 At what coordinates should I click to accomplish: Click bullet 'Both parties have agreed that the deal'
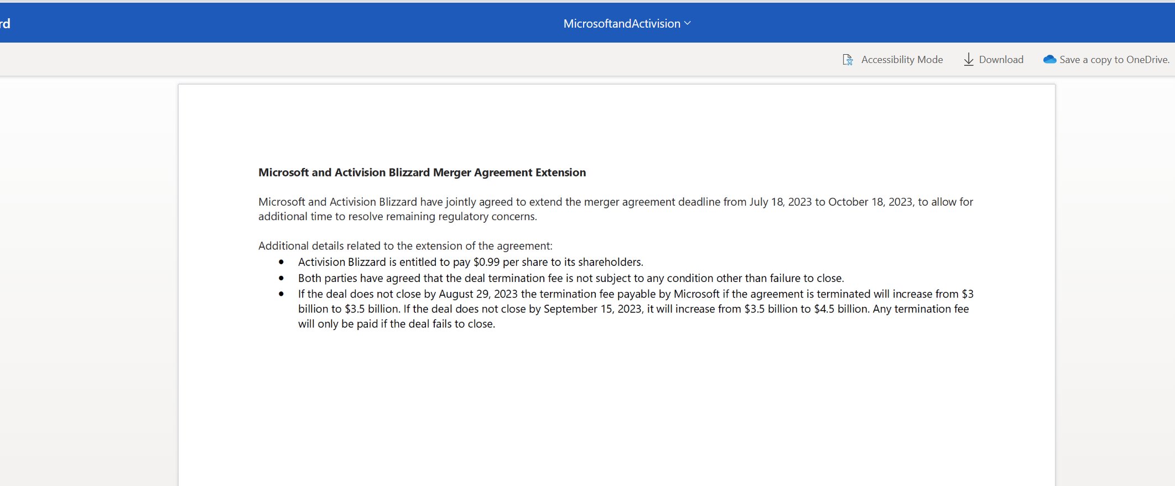point(571,278)
